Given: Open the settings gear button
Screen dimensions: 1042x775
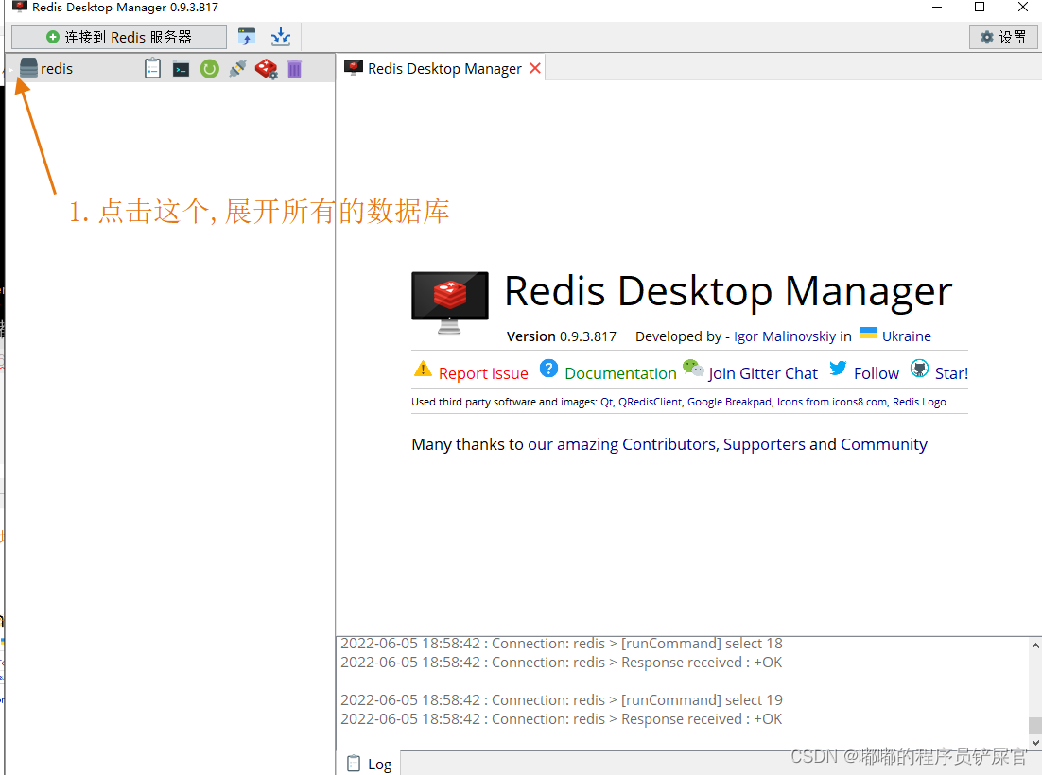Looking at the screenshot, I should pos(1003,37).
